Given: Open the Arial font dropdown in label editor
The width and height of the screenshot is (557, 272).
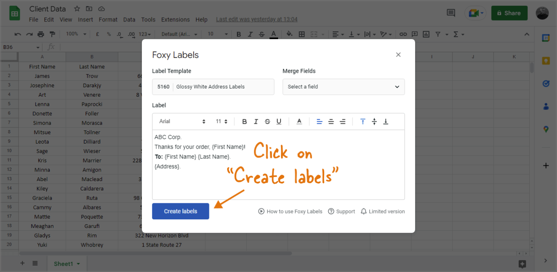Looking at the screenshot, I should (182, 121).
